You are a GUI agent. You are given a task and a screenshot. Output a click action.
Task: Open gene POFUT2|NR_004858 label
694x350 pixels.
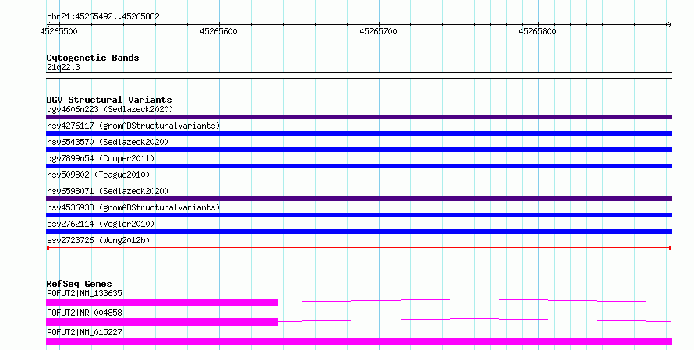click(84, 313)
